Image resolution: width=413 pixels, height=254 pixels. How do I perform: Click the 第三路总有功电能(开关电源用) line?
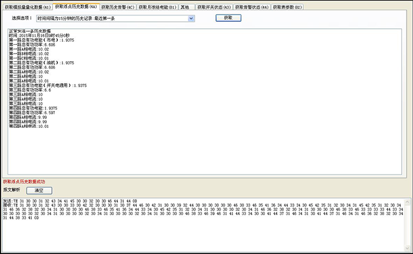click(48, 85)
